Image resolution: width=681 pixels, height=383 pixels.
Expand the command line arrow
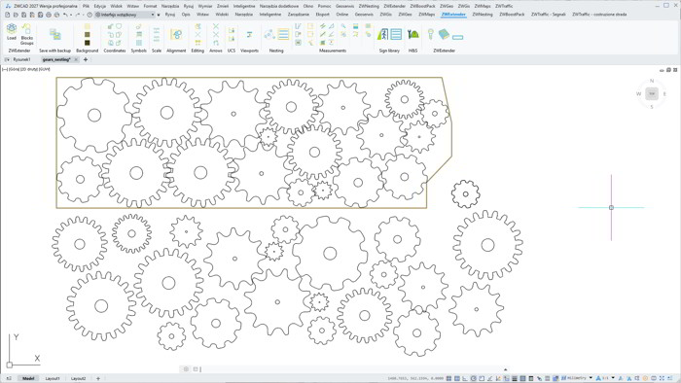[x=505, y=369]
